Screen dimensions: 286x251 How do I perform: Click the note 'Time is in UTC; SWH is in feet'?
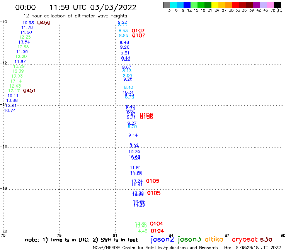click(81, 240)
